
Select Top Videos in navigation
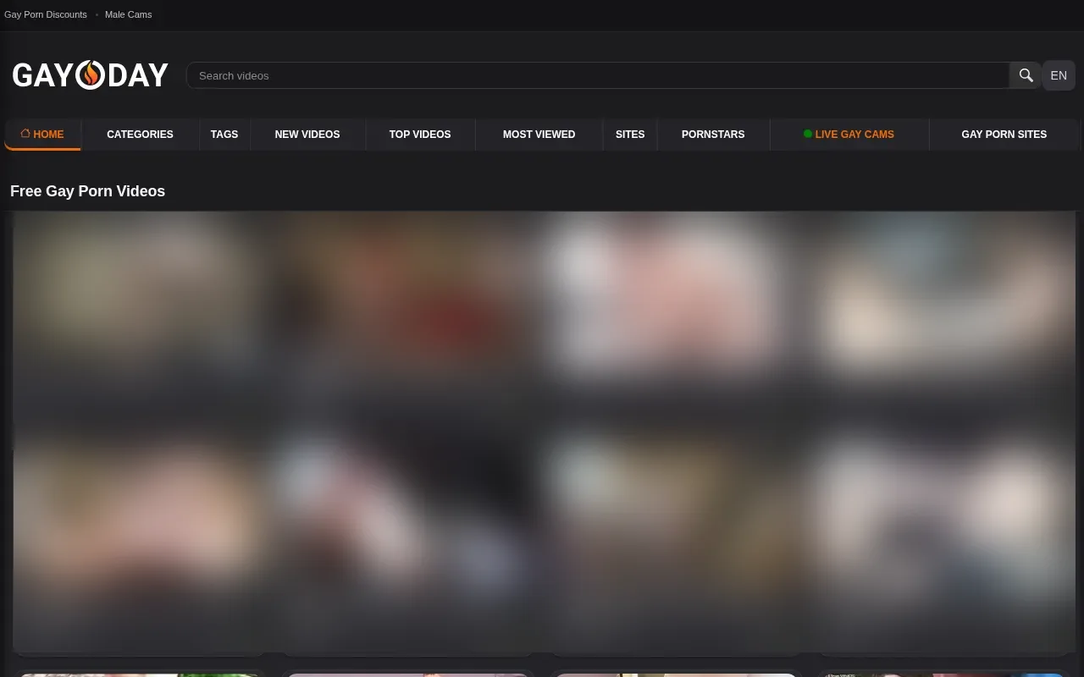[420, 134]
